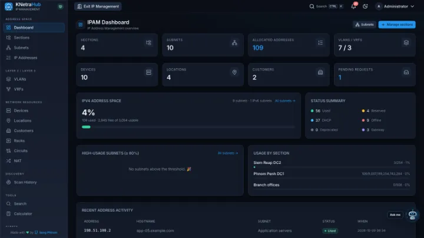The height and width of the screenshot is (238, 424).
Task: Toggle dark mode moon icon
Action: [x=365, y=6]
